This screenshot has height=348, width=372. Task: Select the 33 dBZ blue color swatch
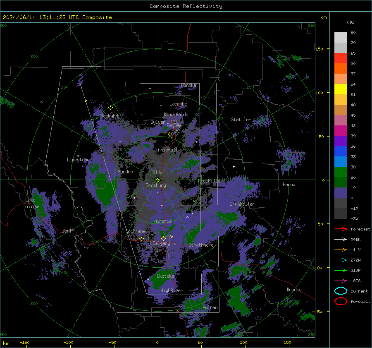click(x=341, y=151)
